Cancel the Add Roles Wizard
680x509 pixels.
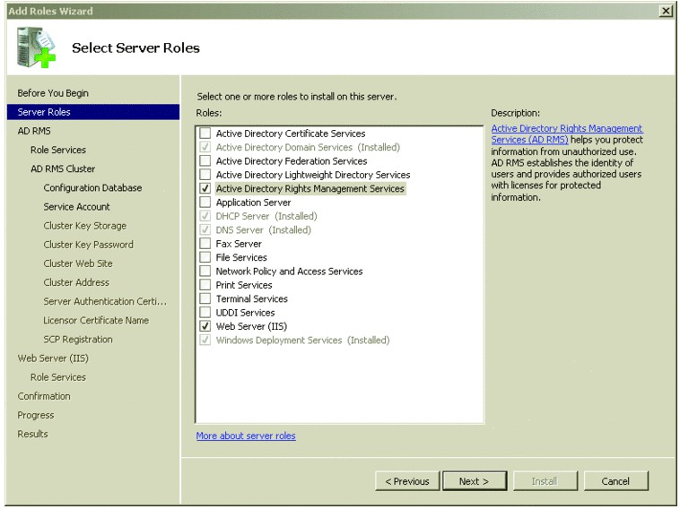click(615, 481)
